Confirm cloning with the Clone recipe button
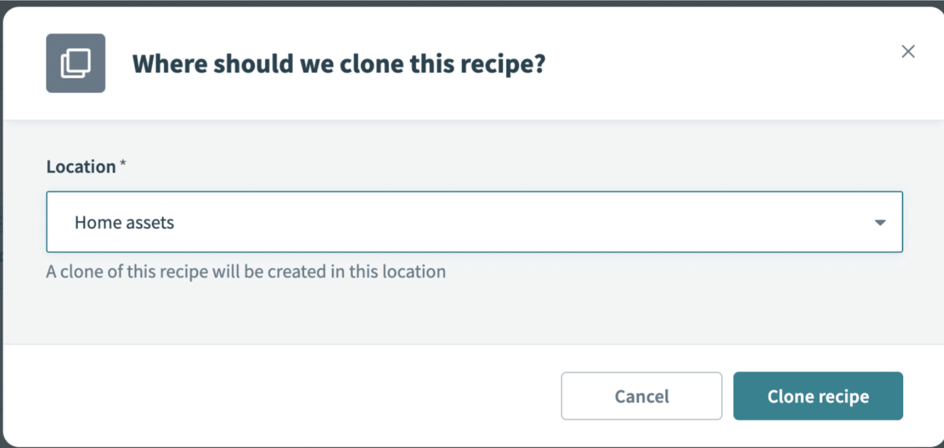Viewport: 944px width, 448px height. click(818, 396)
